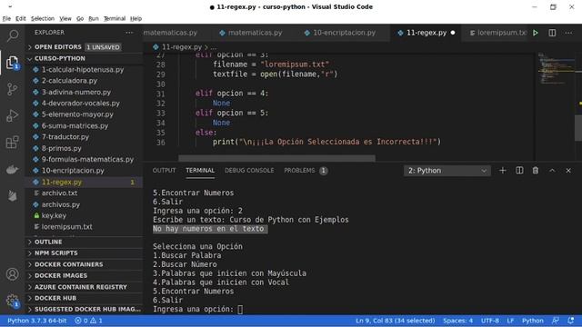Image resolution: width=582 pixels, height=327 pixels.
Task: Click the Spaces: 4 indentation setting
Action: point(457,321)
